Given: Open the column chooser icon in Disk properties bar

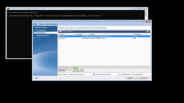Looking at the screenshot, I should coord(147,31).
